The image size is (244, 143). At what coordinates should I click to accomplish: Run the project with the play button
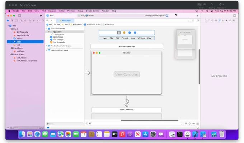41,16
